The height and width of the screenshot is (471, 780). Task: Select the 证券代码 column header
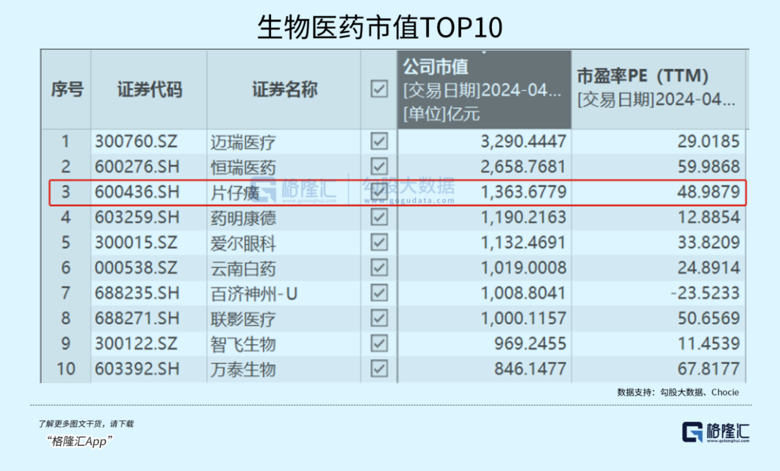click(x=149, y=90)
